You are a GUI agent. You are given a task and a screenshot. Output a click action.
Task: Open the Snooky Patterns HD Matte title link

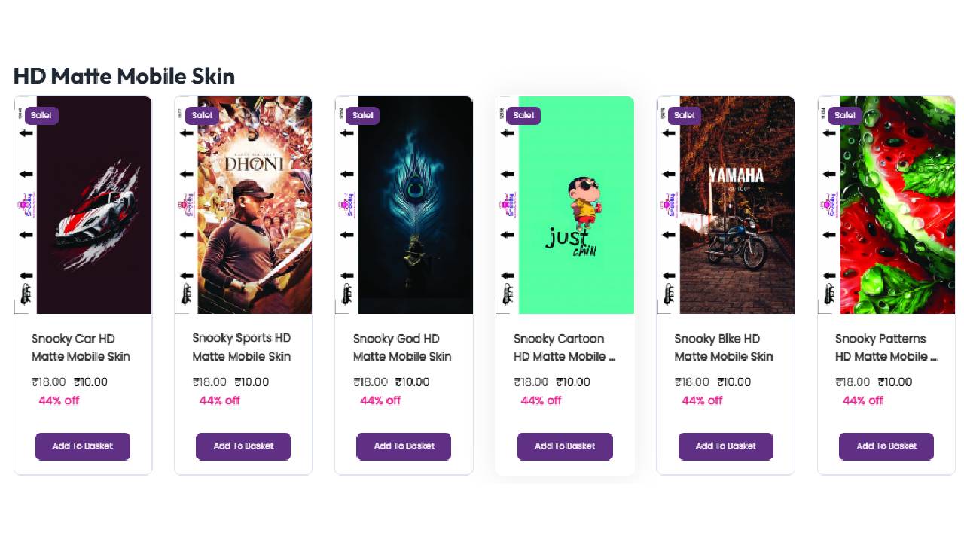(x=884, y=347)
